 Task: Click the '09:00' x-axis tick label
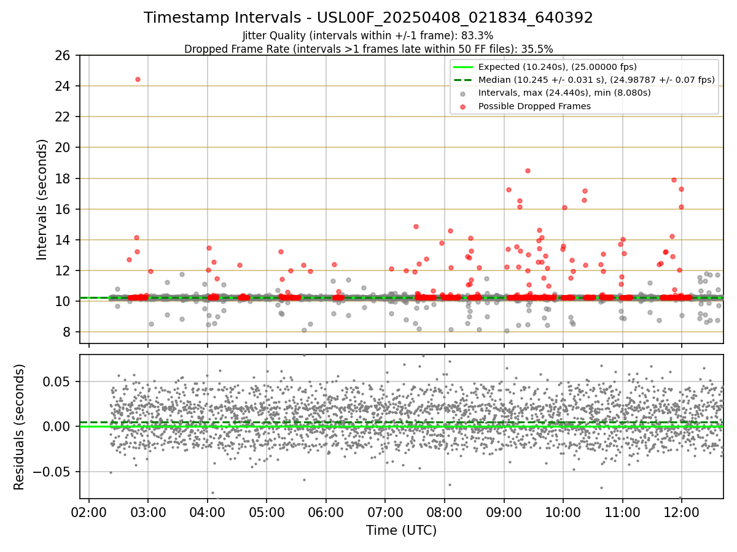point(504,512)
